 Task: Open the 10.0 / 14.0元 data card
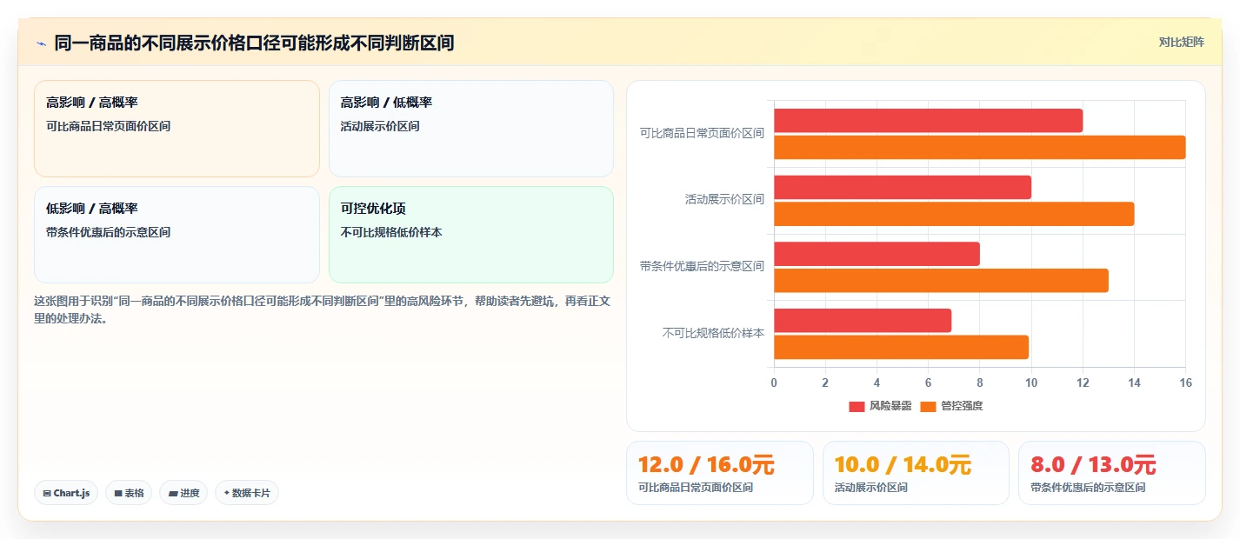pos(916,473)
